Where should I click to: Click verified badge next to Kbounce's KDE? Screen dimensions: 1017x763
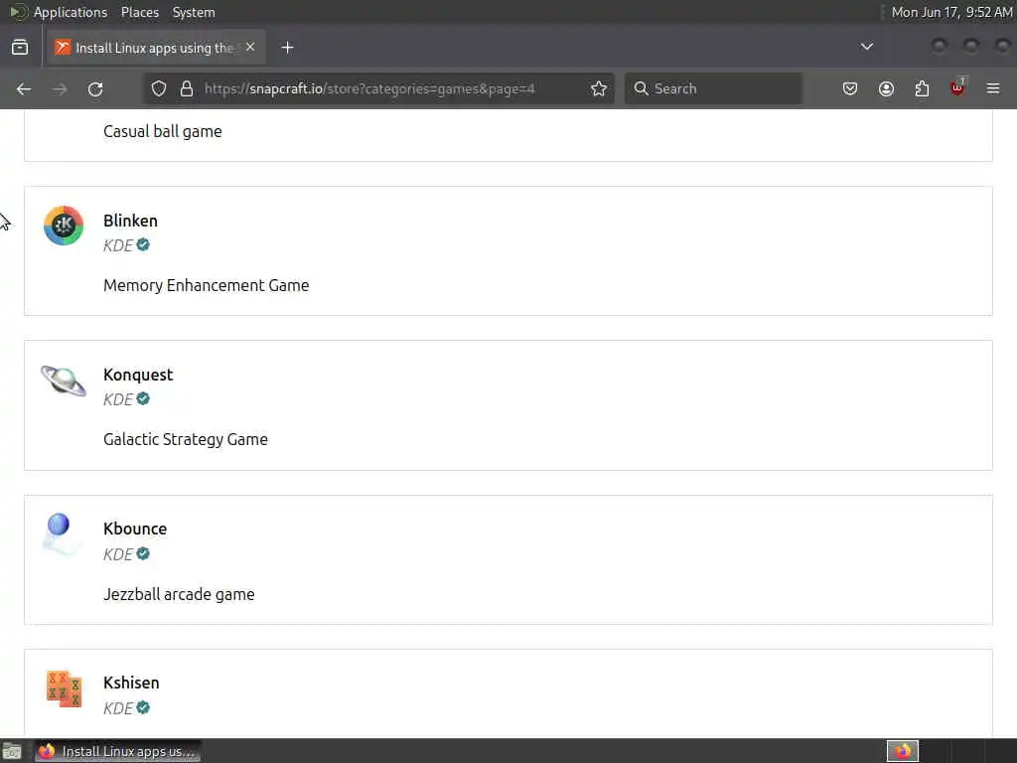[143, 553]
